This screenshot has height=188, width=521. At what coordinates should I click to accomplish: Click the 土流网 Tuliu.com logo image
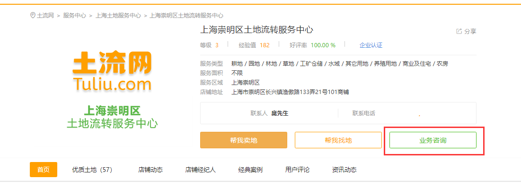click(112, 71)
